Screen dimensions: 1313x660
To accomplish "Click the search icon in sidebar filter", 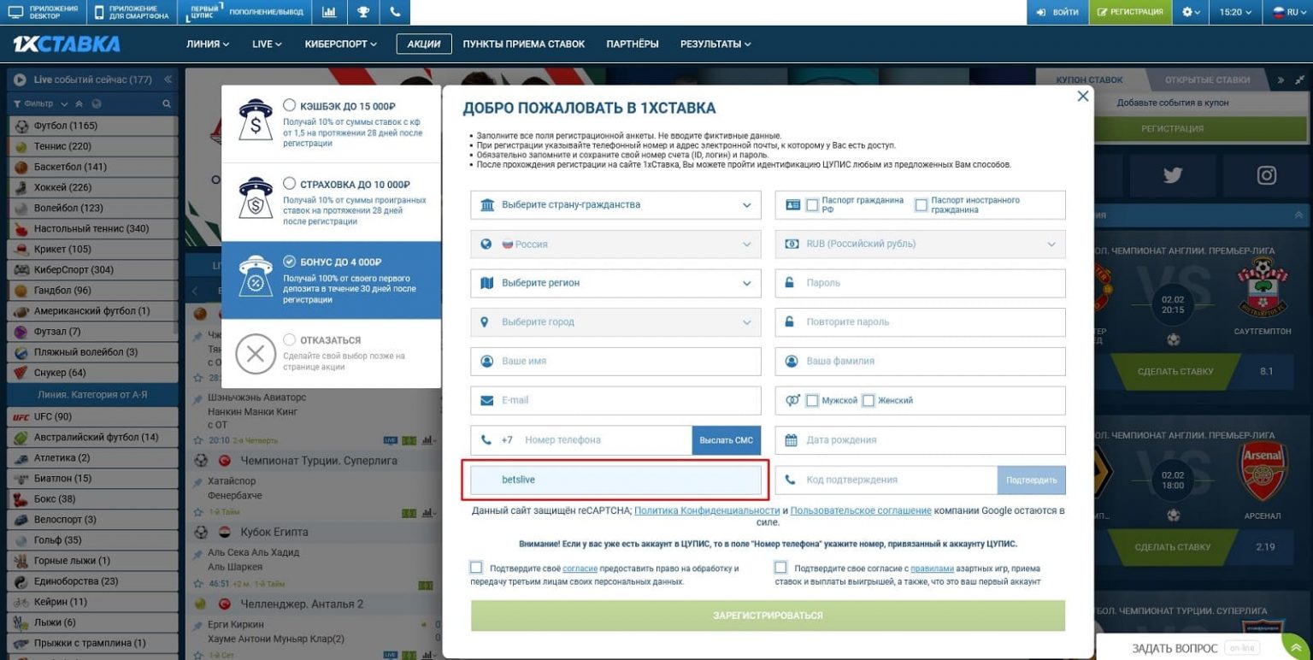I will click(167, 103).
